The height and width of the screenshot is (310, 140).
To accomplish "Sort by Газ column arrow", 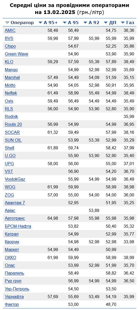I will [x=123, y=23].
